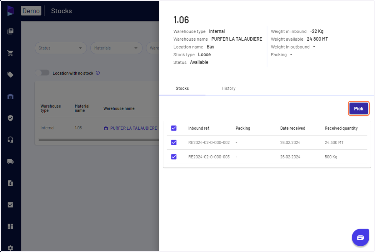Click warehouse icon next to PURFER LA TALAUDIERE
Viewport: 375px width, 252px height.
pyautogui.click(x=106, y=128)
